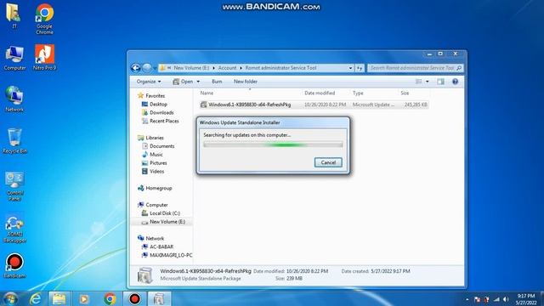Open the Recycle Bin

(x=14, y=141)
